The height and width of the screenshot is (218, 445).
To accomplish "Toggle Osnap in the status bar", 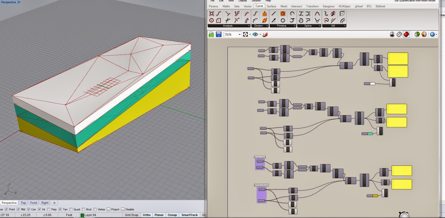I will coord(172,215).
